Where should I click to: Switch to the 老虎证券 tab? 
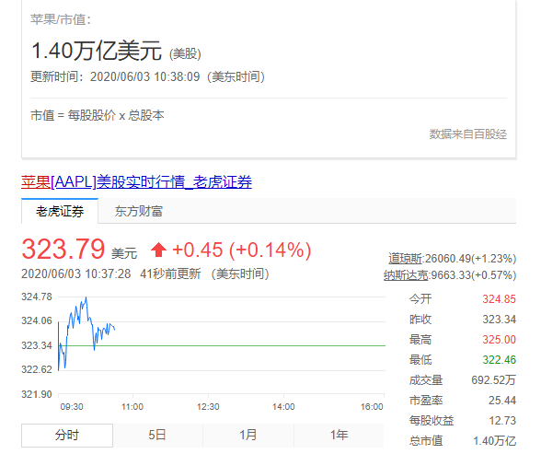(60, 211)
